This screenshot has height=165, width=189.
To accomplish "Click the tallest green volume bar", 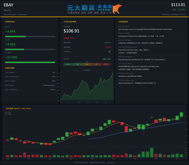I will tap(152, 153).
